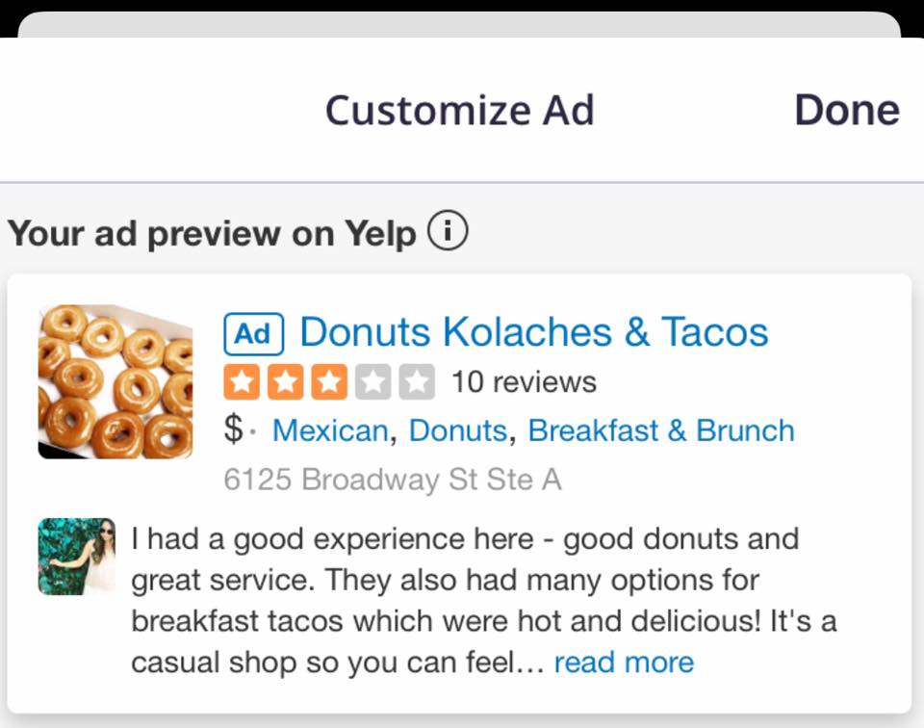Click the 10 reviews count
The height and width of the screenshot is (728, 924).
click(524, 382)
